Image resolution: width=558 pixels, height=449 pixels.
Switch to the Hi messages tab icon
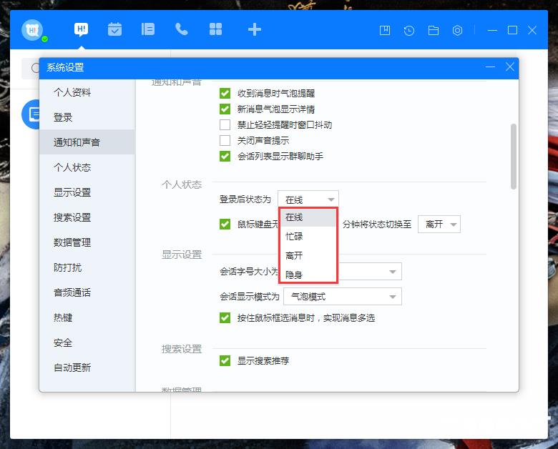pos(81,29)
